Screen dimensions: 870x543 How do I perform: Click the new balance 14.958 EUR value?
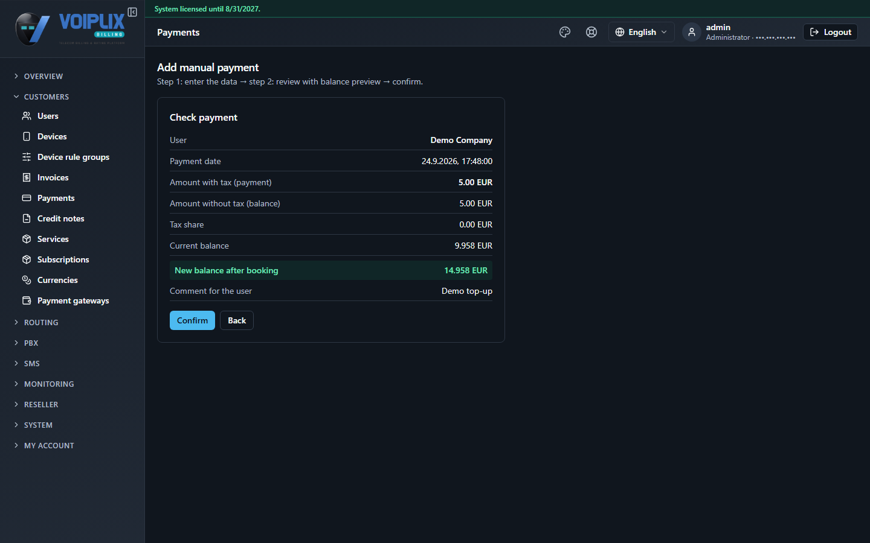coord(466,270)
